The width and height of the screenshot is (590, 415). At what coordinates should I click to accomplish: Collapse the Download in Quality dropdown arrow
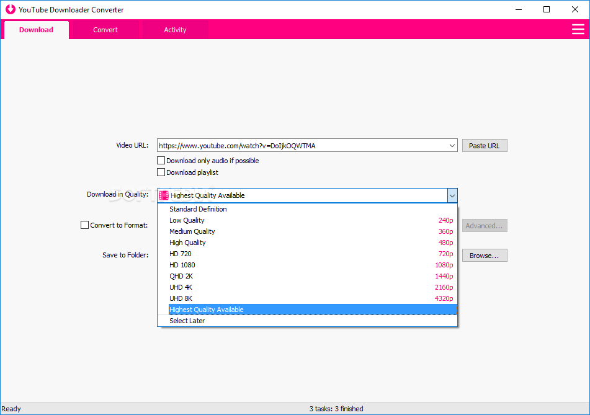click(452, 195)
